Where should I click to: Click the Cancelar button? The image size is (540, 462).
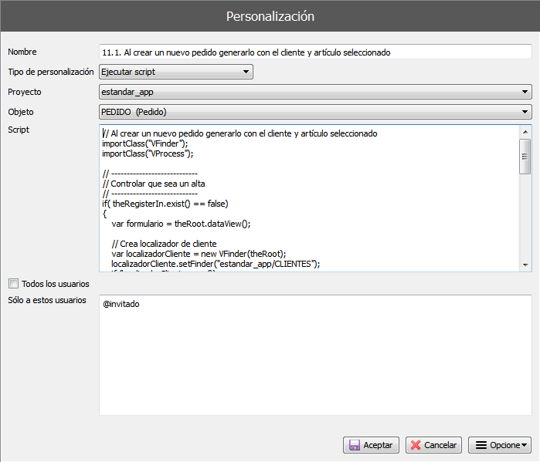pyautogui.click(x=433, y=445)
